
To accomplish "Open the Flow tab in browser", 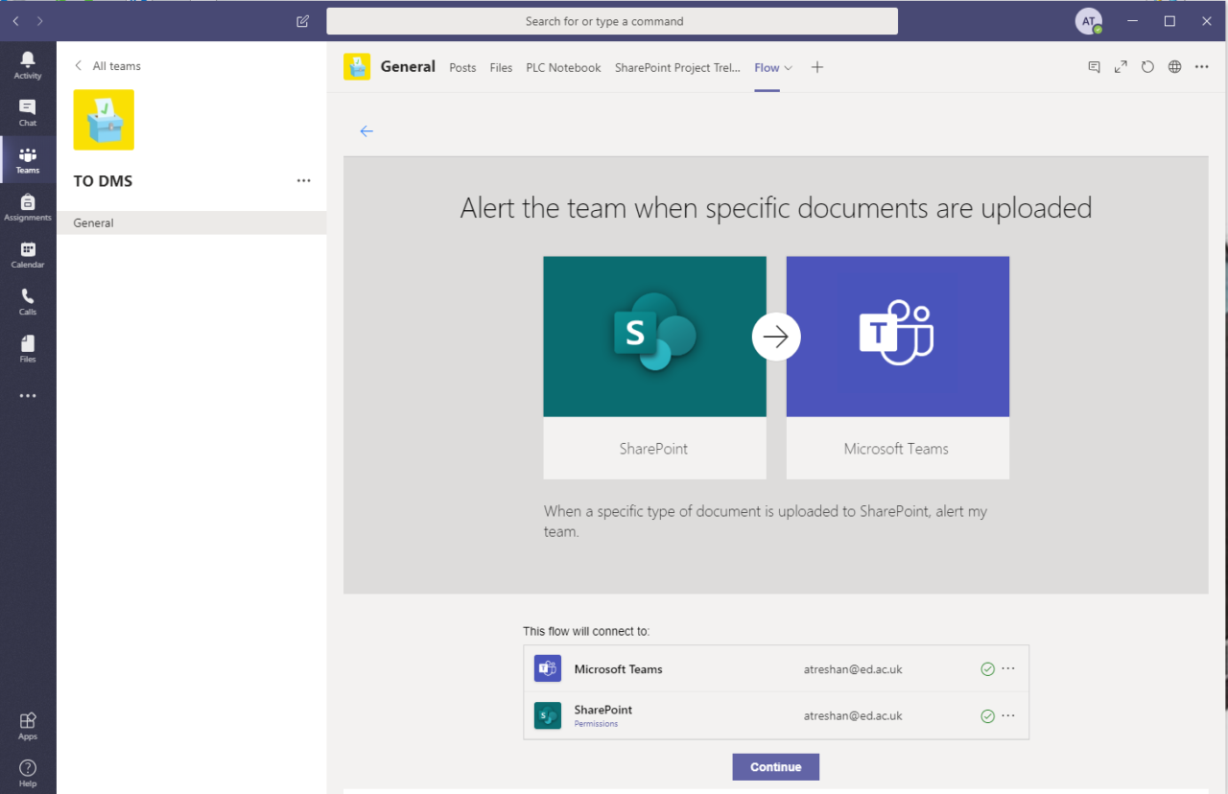I will pos(1174,67).
